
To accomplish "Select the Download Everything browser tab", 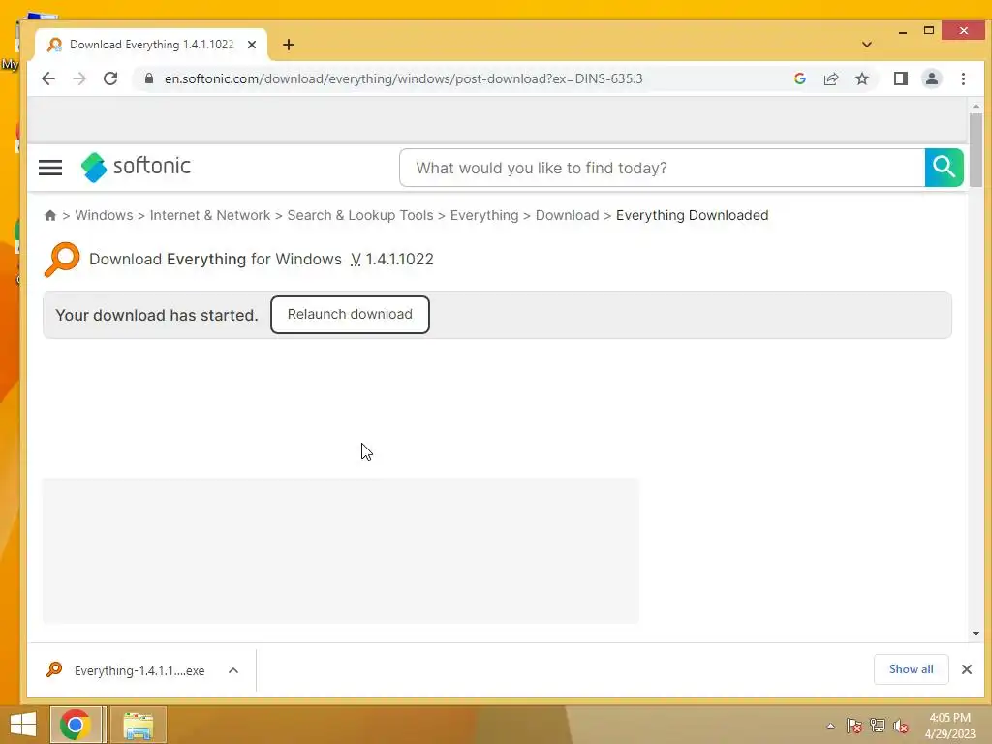I will [x=152, y=45].
